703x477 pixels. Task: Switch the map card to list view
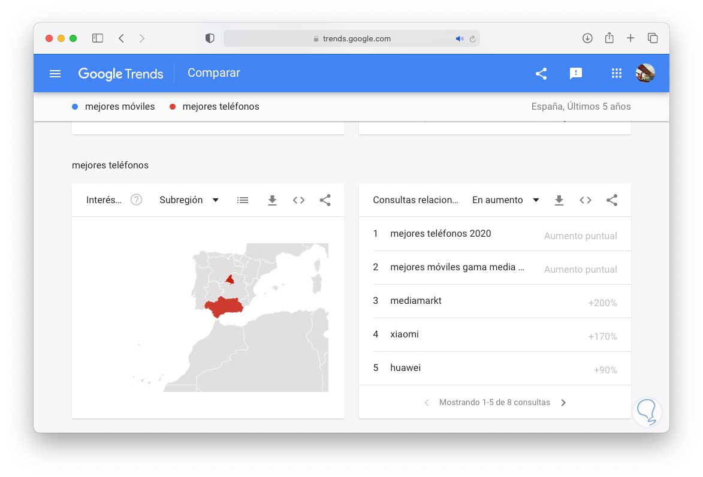tap(243, 200)
